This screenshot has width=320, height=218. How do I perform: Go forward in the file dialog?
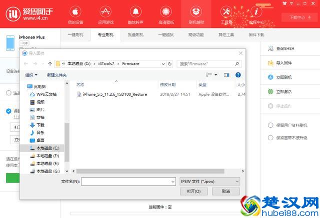35,64
